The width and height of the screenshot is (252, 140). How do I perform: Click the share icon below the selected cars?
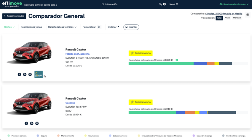pos(248,15)
